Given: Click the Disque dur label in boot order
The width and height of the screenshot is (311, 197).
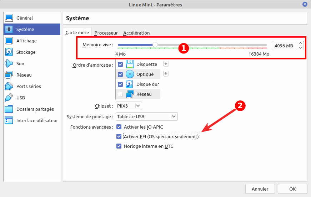Looking at the screenshot, I should pos(148,84).
